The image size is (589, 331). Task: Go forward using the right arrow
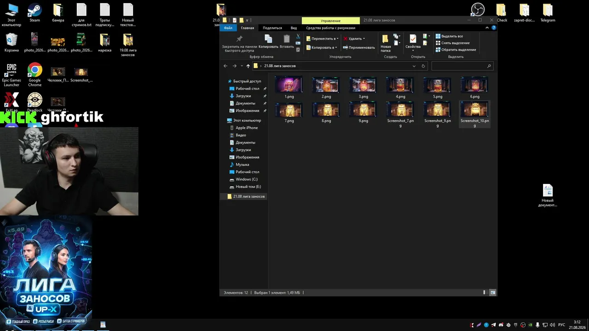235,66
